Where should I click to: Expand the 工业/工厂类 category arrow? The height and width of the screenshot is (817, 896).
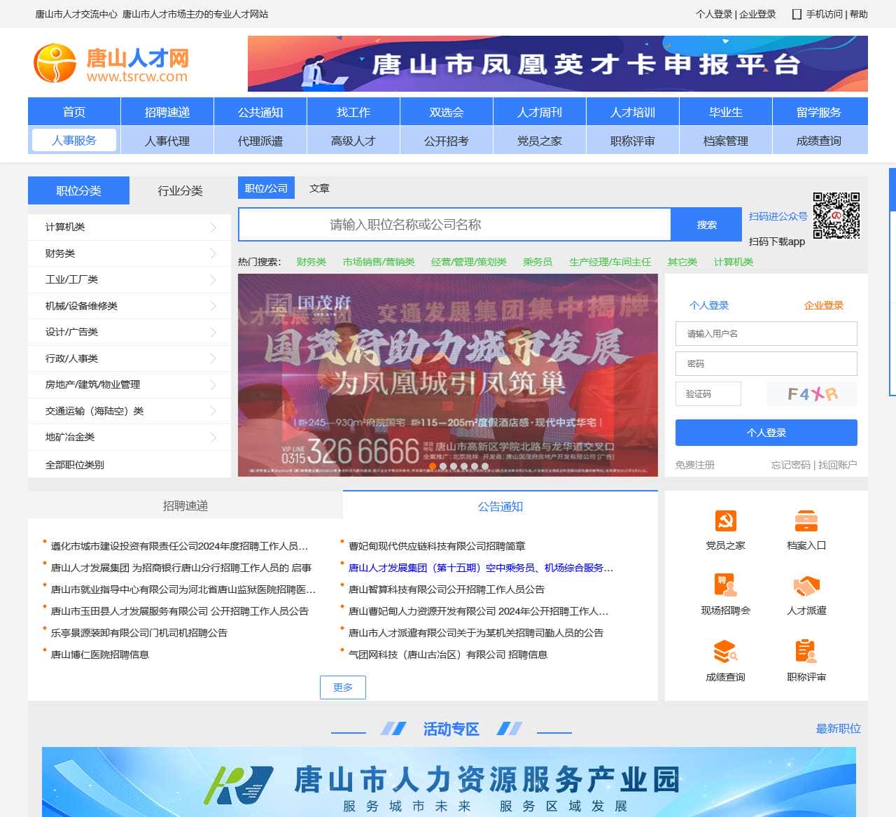[x=213, y=279]
